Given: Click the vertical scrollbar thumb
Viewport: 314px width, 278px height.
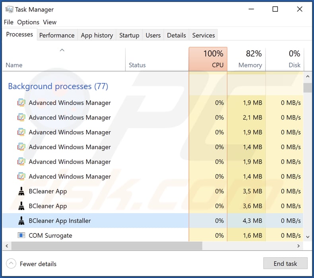Looking at the screenshot, I should point(308,88).
